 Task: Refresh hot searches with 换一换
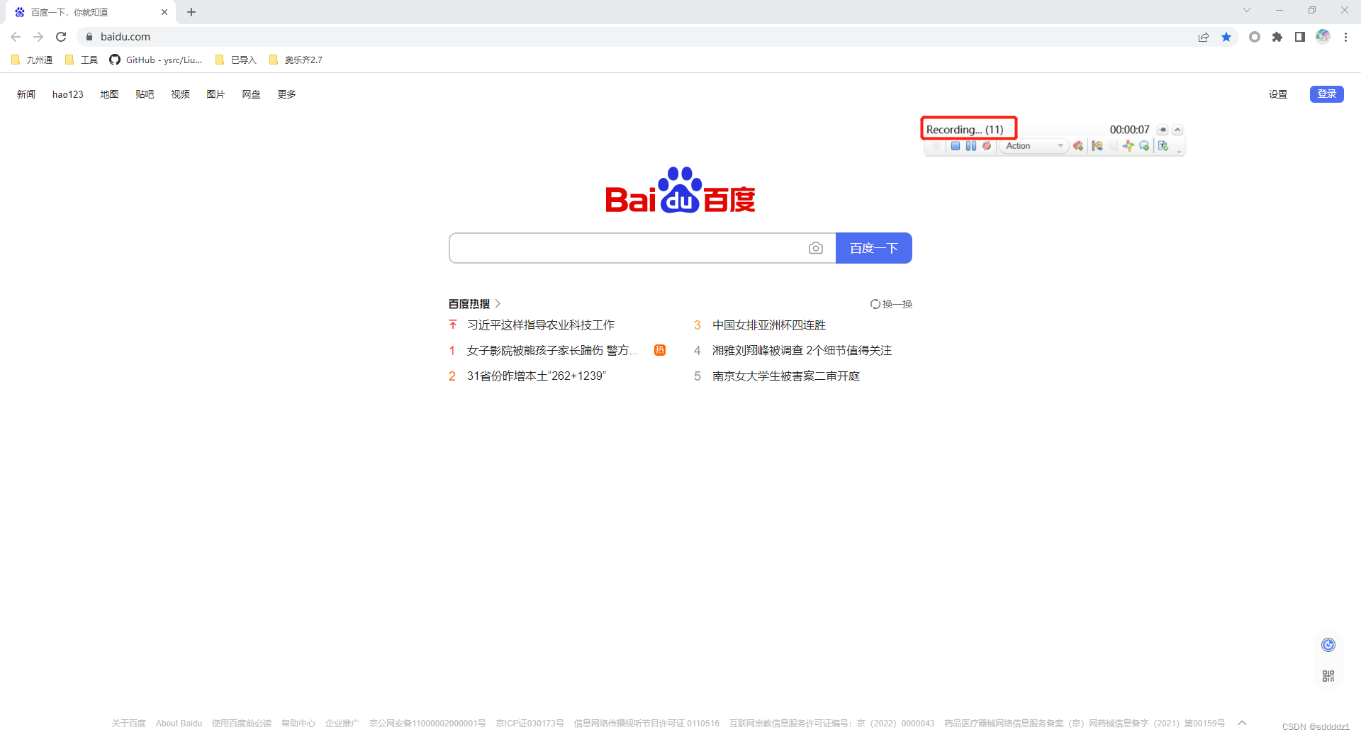point(891,304)
